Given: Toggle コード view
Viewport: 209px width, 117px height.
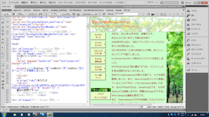Looking at the screenshot, I should [6, 14].
